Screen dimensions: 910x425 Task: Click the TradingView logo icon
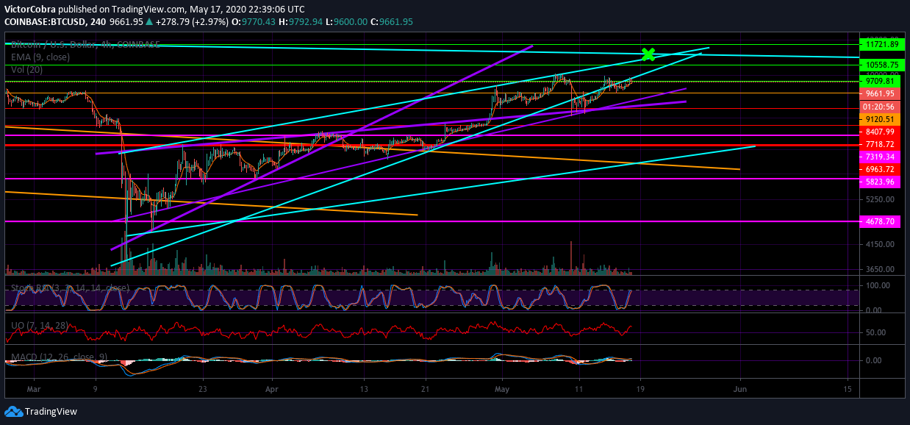coord(12,411)
